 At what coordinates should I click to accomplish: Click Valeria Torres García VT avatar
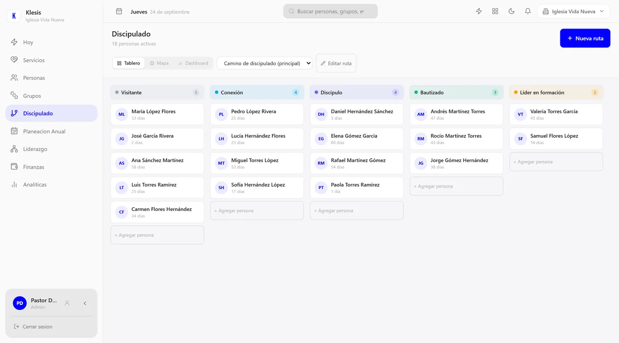[x=520, y=114]
